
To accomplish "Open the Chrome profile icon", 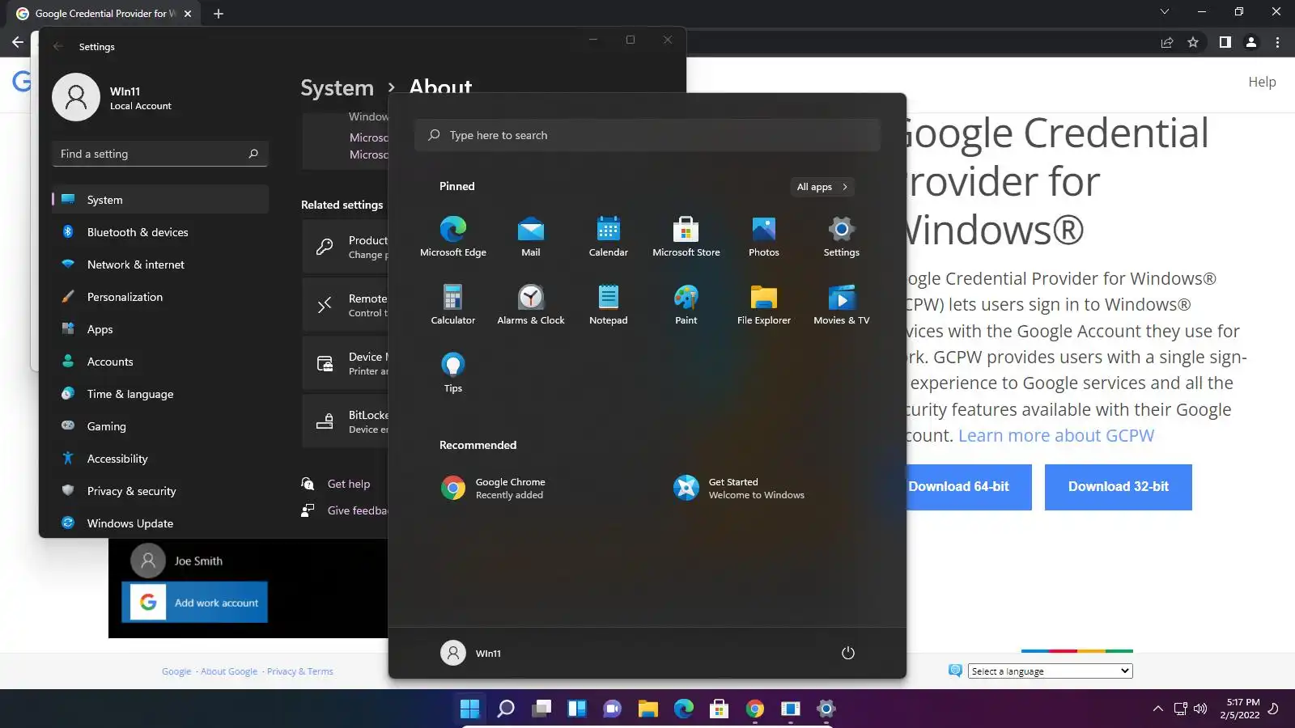I will 1251,42.
